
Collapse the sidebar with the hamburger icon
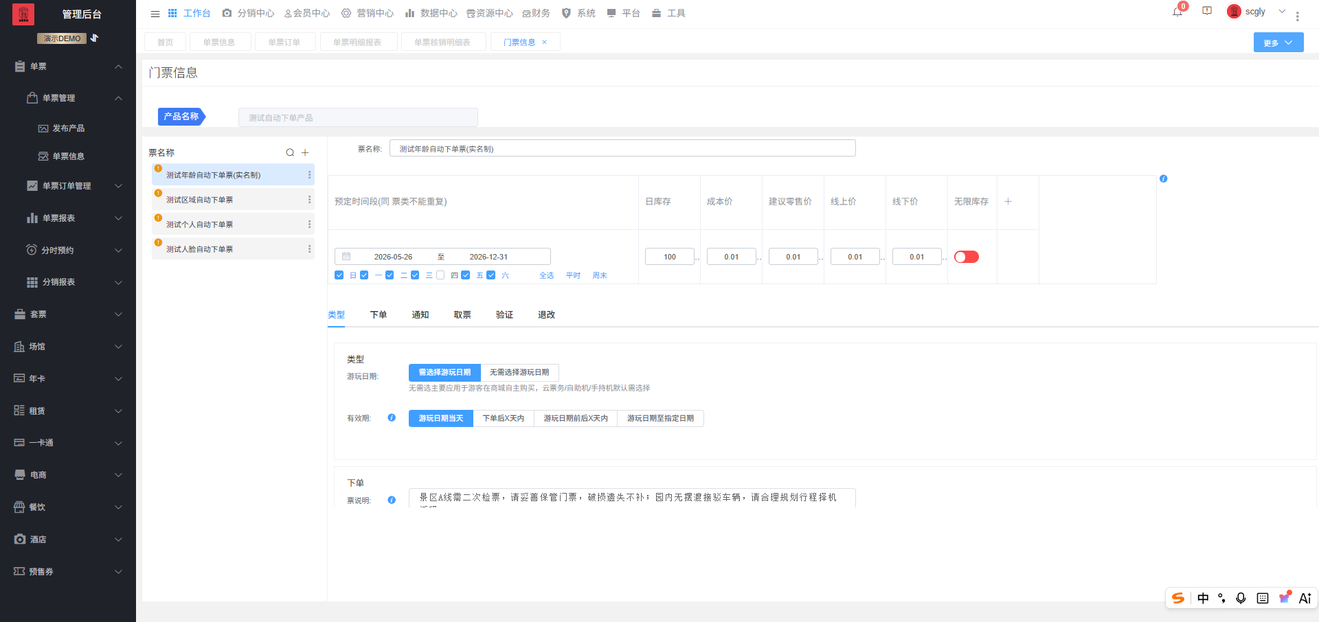155,14
